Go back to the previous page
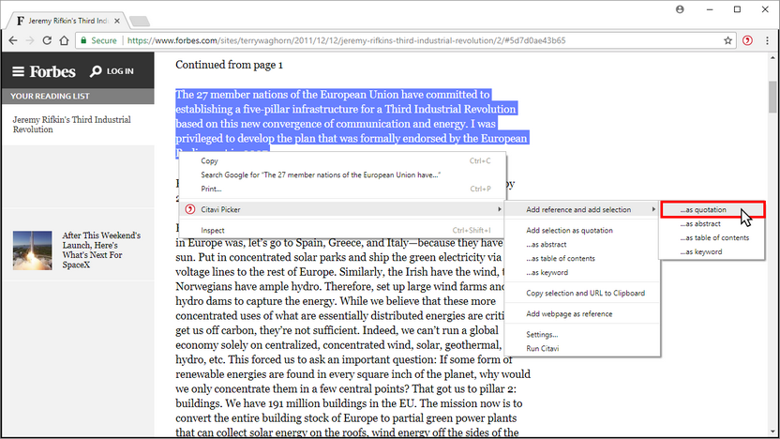Viewport: 780px width, 439px height. [x=13, y=41]
